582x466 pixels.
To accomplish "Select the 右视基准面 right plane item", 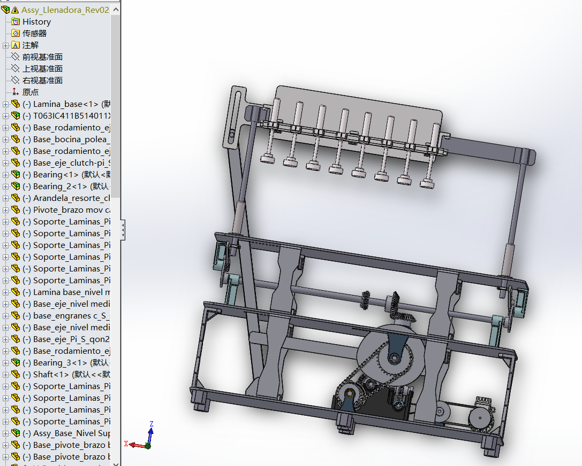I will [x=42, y=81].
